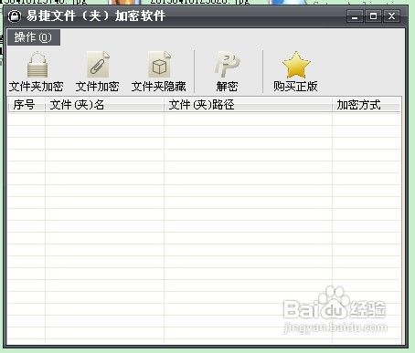
Task: Open 购买正版 star icon
Action: tap(295, 72)
